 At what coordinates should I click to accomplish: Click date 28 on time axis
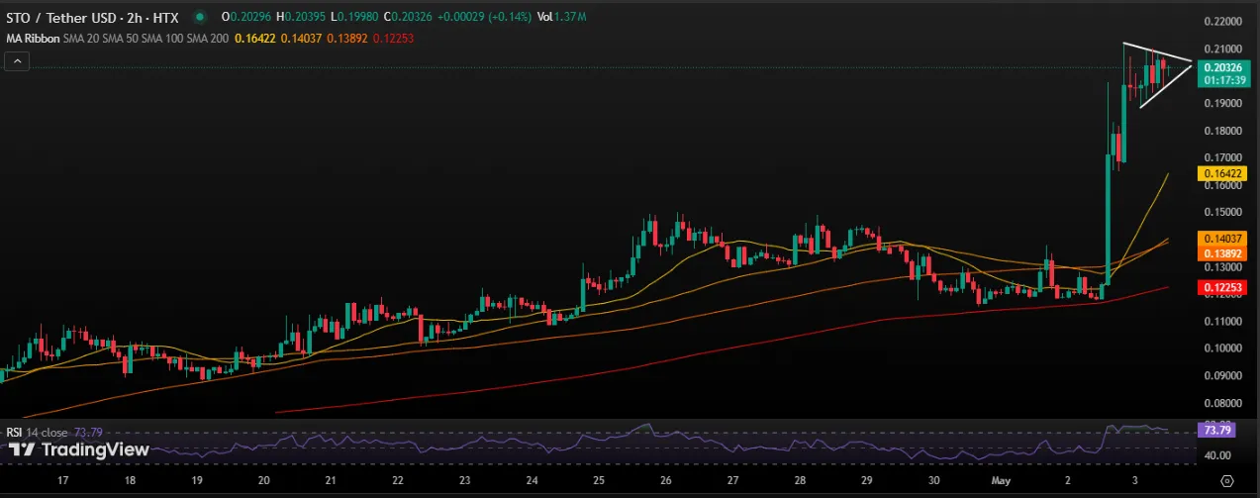pyautogui.click(x=799, y=480)
